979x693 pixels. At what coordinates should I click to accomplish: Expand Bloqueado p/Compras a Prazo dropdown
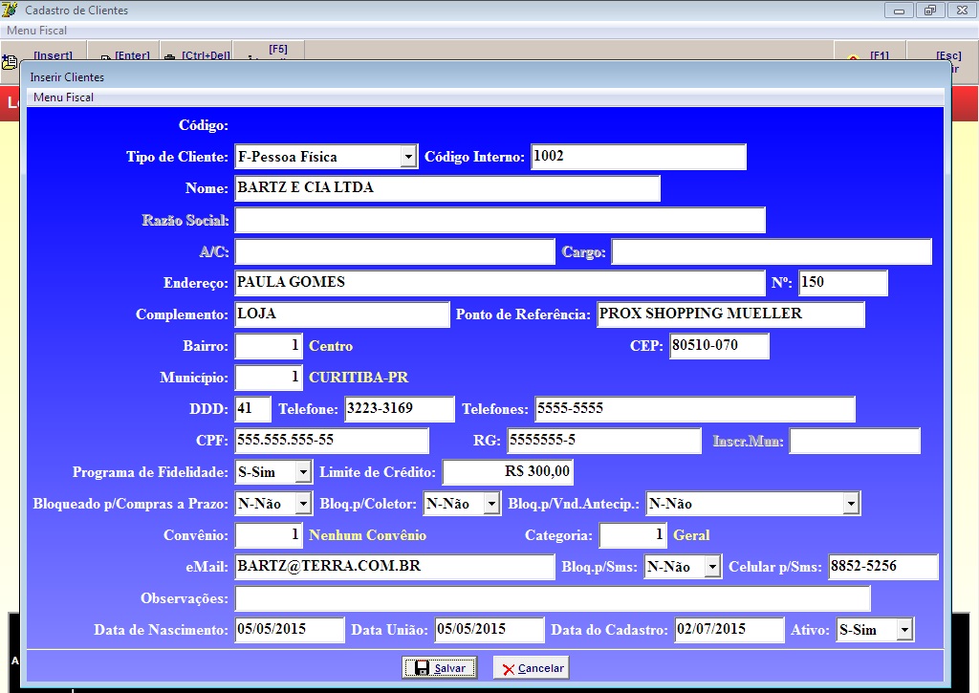[303, 504]
